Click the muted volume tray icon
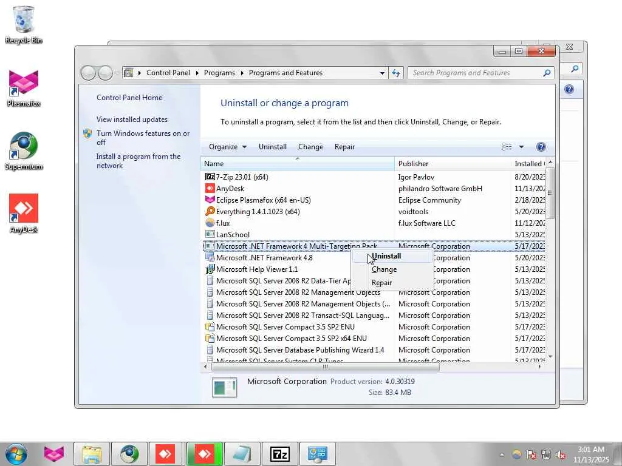This screenshot has width=622, height=466. [x=561, y=454]
